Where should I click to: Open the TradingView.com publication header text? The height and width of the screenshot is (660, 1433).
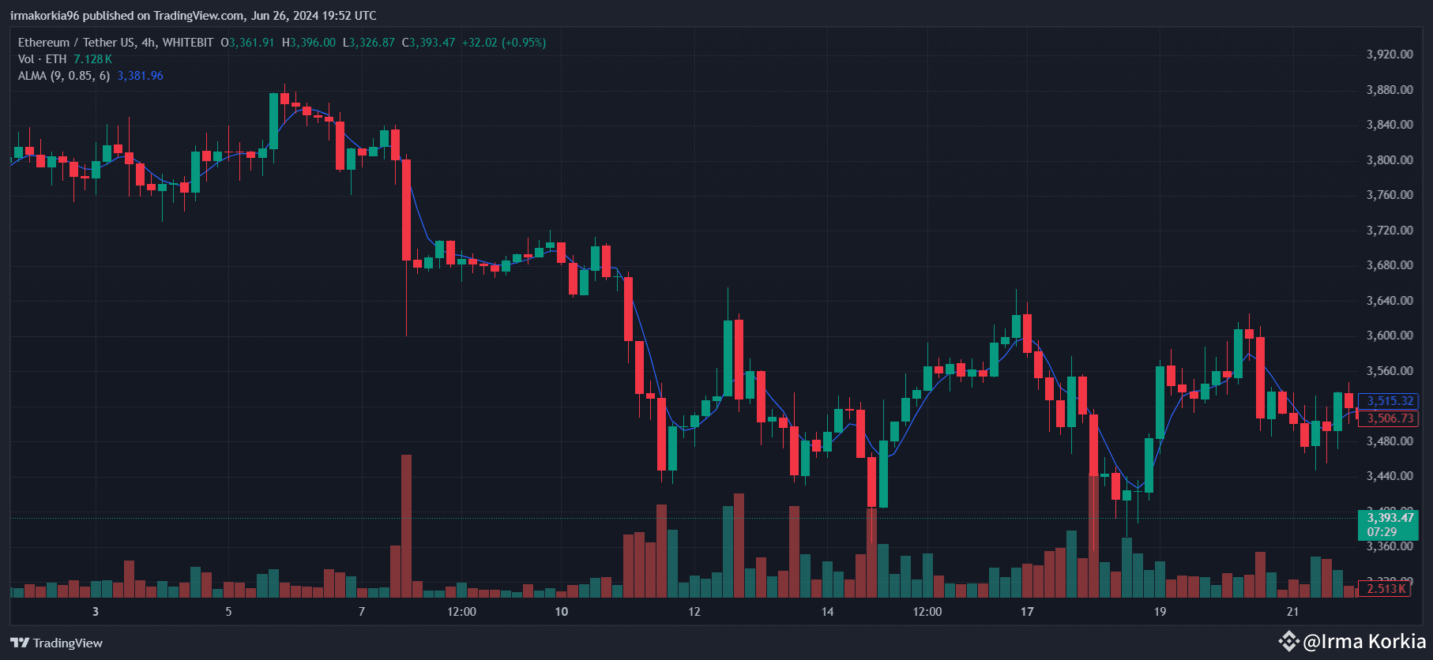pos(193,16)
